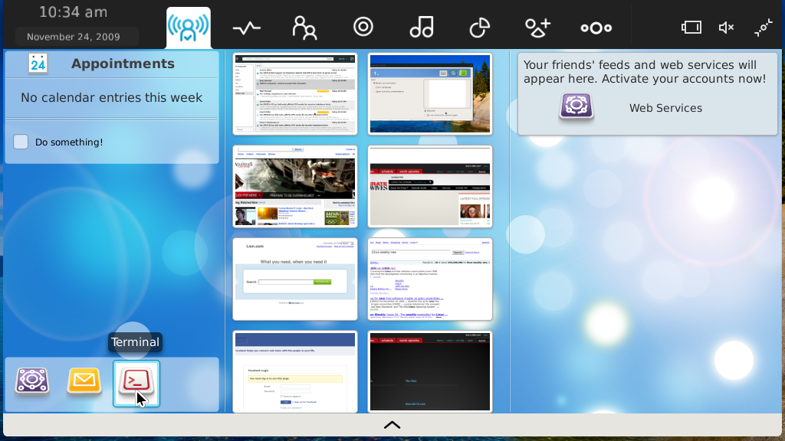
Task: Open the myzone panel in top toolbar
Action: pos(189,28)
